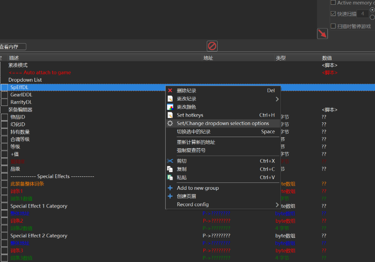Sort by the 描述 column header
The image size is (375, 262).
click(x=14, y=58)
